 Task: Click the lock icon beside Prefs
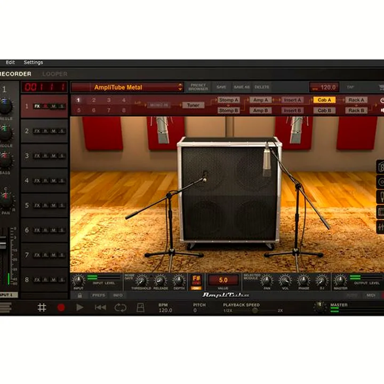[x=79, y=295]
